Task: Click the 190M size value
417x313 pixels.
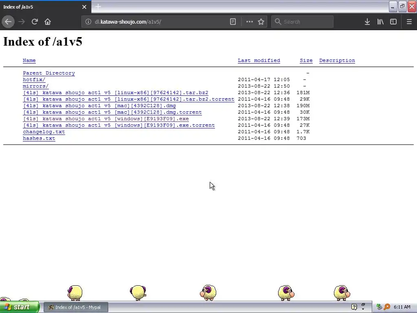Action: tap(303, 106)
